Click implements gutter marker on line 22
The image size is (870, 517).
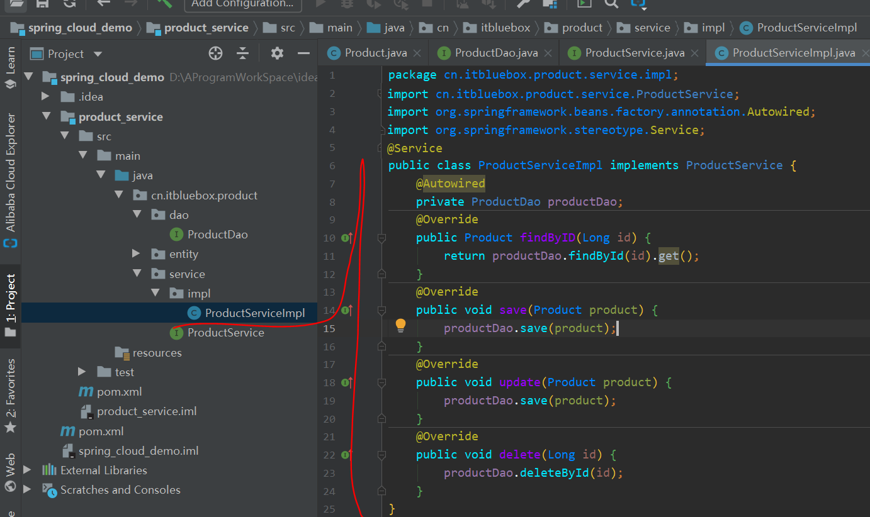pyautogui.click(x=347, y=454)
